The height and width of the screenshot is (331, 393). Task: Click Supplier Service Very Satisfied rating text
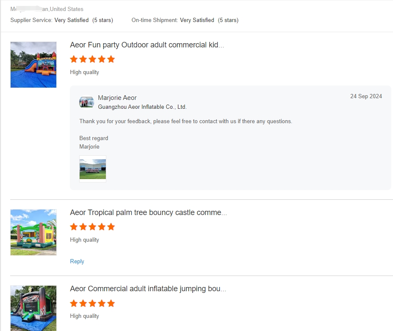(x=62, y=20)
